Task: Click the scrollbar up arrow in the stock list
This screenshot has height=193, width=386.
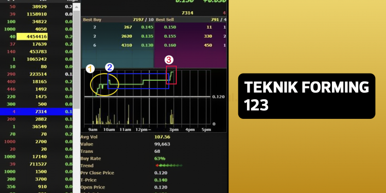Action: (77, 7)
